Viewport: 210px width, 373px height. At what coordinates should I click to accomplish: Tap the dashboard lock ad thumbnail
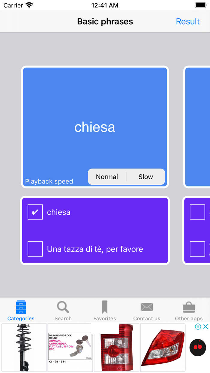[x=70, y=347]
